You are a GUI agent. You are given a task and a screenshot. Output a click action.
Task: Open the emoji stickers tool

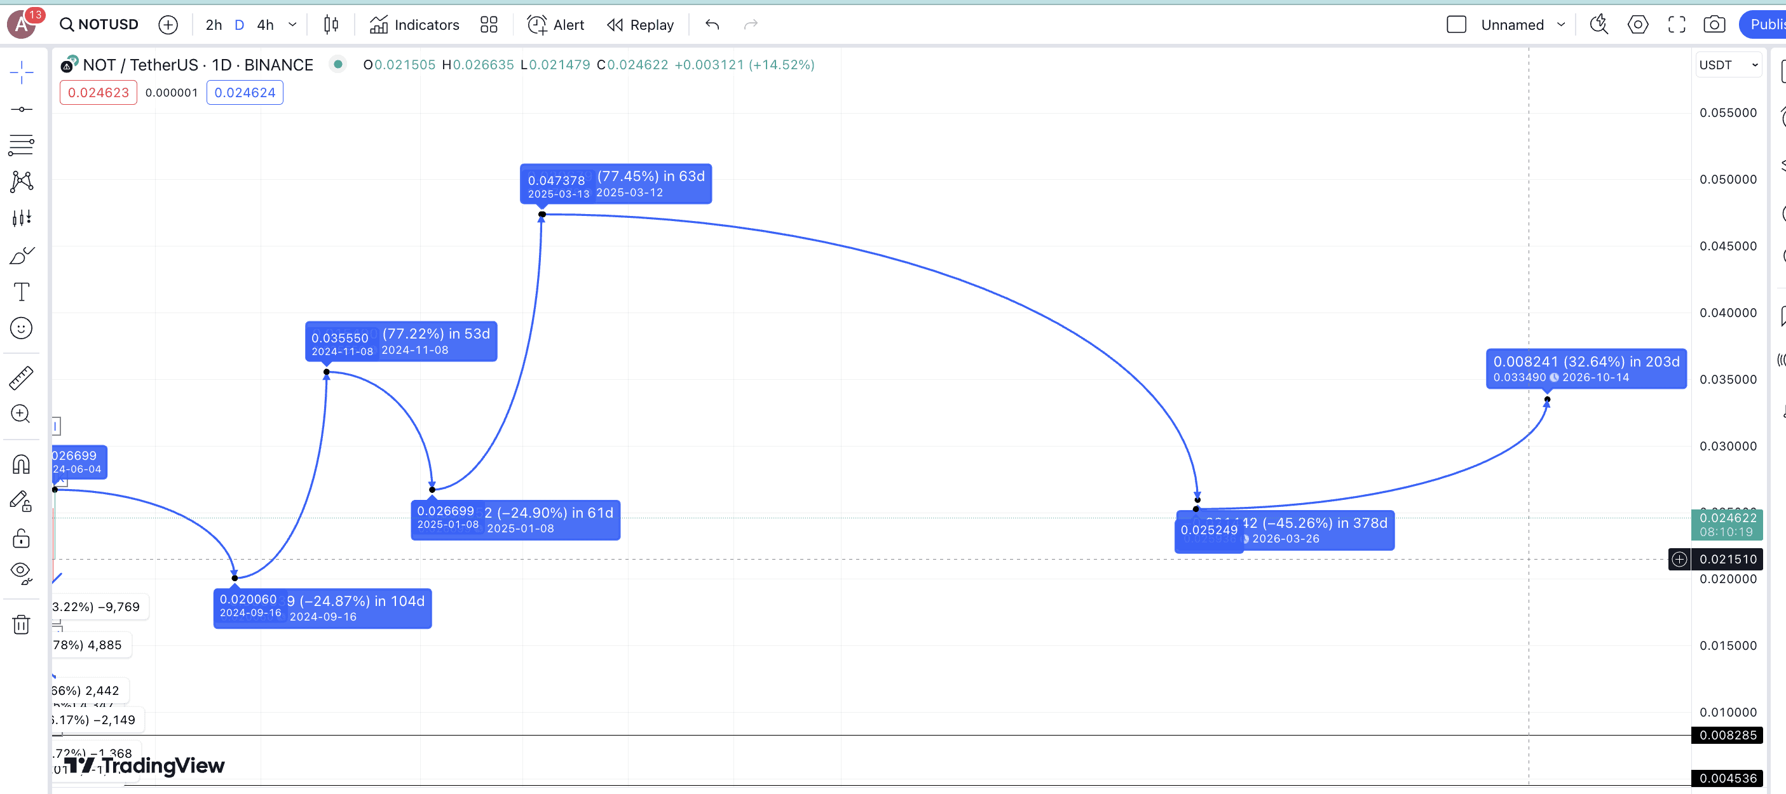[x=22, y=328]
